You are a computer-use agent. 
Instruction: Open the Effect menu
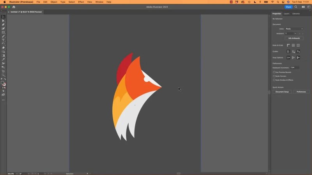tap(81, 2)
